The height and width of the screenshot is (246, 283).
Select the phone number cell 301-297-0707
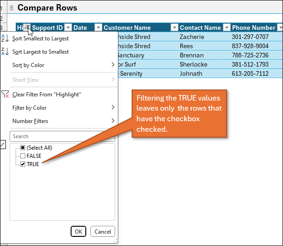(250, 37)
